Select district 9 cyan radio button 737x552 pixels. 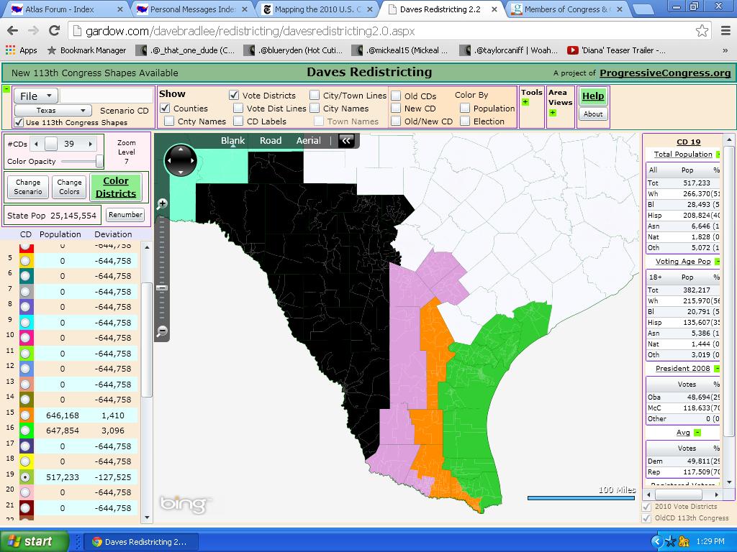pyautogui.click(x=26, y=323)
